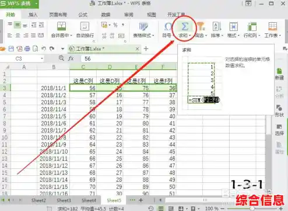Viewport: 288px width, 211px height.
Task: Open the Sum (求和) dropdown arrow
Action: (190, 36)
